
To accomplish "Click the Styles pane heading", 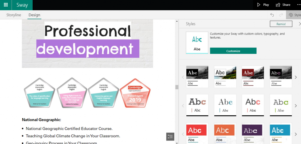I will click(x=190, y=24).
